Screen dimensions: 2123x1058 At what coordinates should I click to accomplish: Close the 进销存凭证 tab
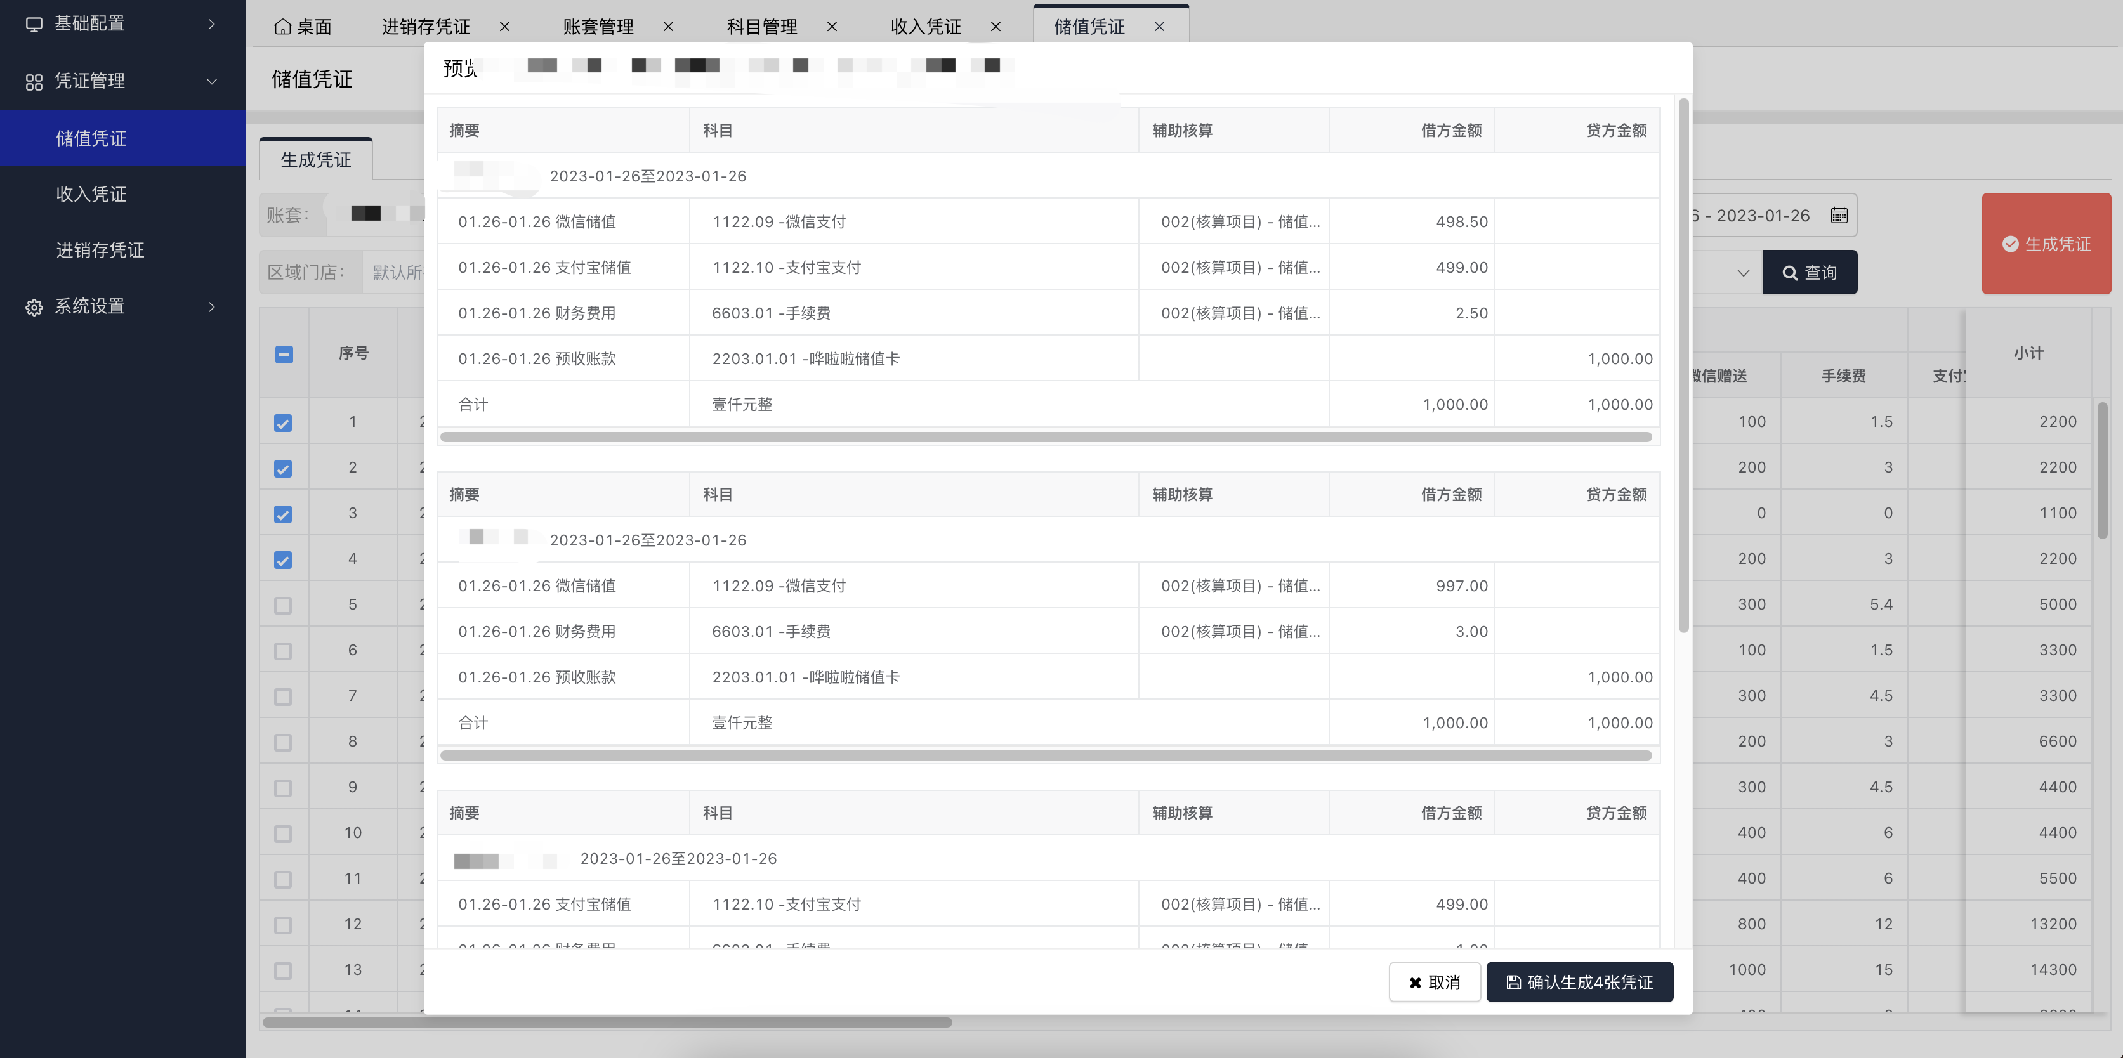click(504, 27)
